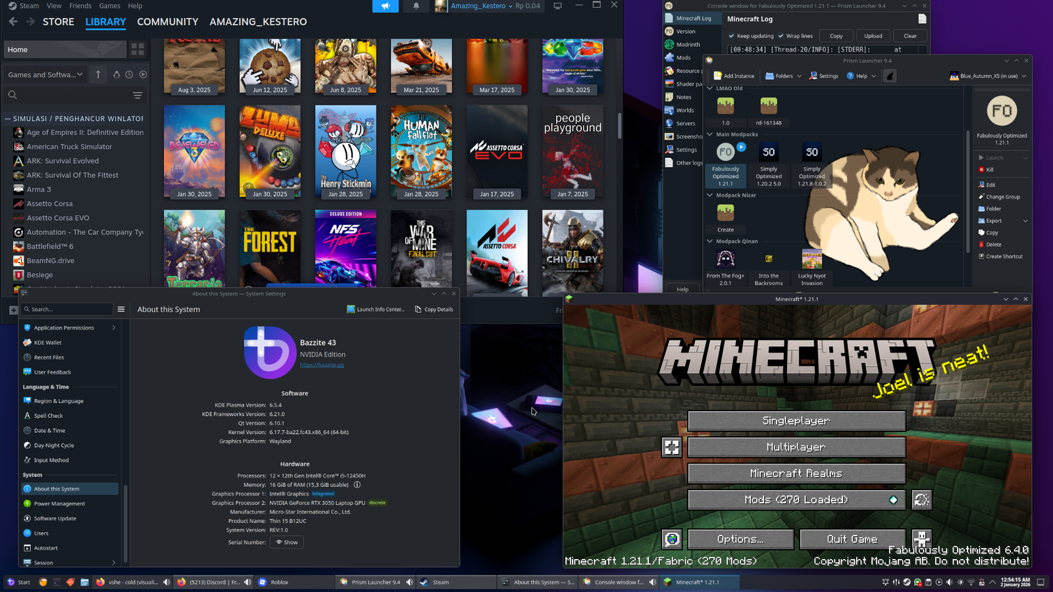Open the COMMUNITY tab in Steam
Screen dimensions: 1053x592
pos(167,22)
